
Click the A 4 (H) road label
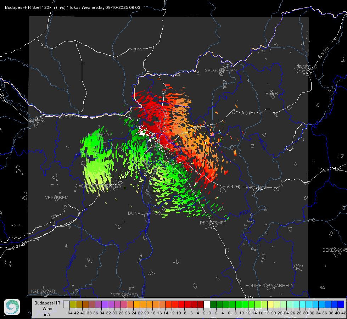[x=234, y=187]
